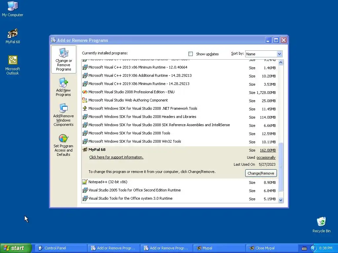Click icon of Visual C++ 2019 X86 Minimum Runtime
Image resolution: width=338 pixels, height=253 pixels.
click(x=85, y=84)
